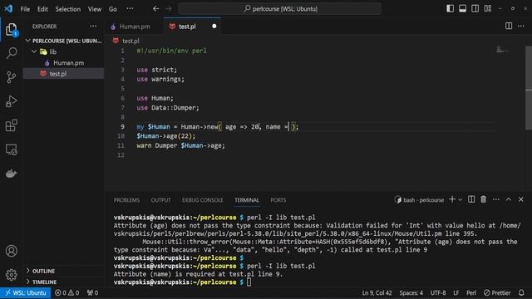Change language mode from Perl
The width and height of the screenshot is (532, 299).
click(471, 292)
